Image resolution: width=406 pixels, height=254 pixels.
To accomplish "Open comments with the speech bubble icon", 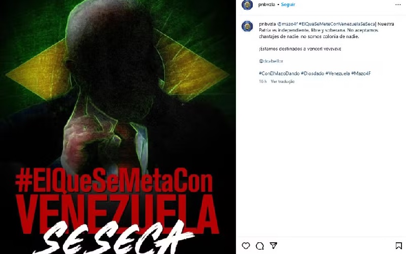I will [x=260, y=246].
